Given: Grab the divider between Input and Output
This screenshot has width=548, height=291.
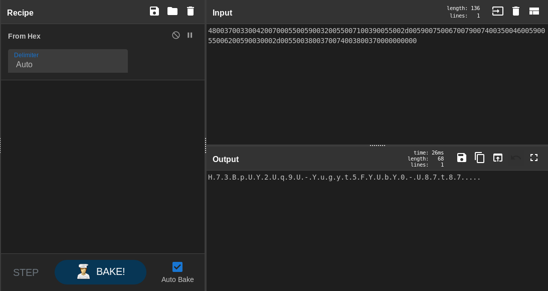Looking at the screenshot, I should pos(377,145).
